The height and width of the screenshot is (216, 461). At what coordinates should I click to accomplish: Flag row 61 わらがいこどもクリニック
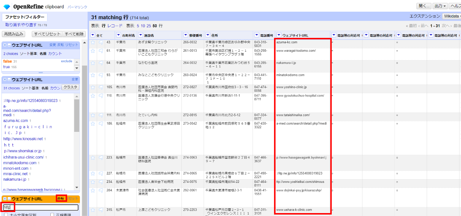tap(101, 51)
